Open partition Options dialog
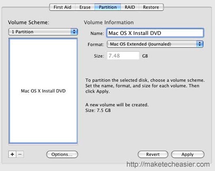This screenshot has width=215, height=171. (x=62, y=154)
